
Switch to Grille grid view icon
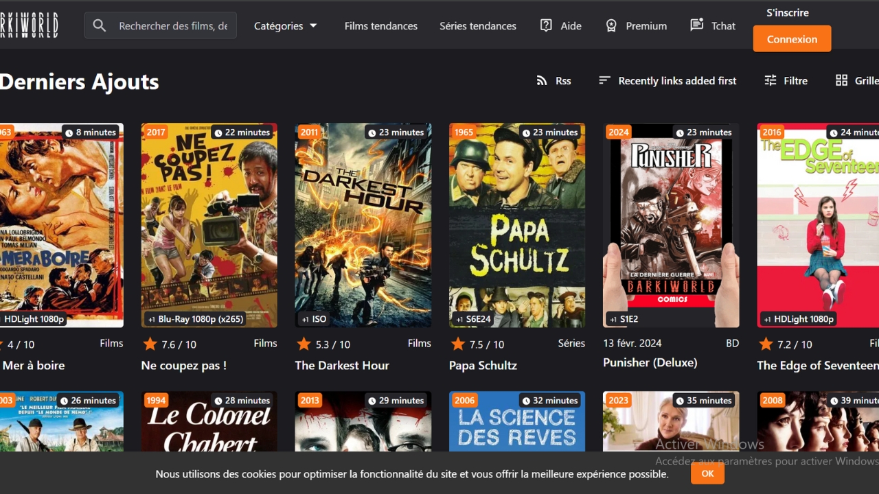click(x=841, y=80)
